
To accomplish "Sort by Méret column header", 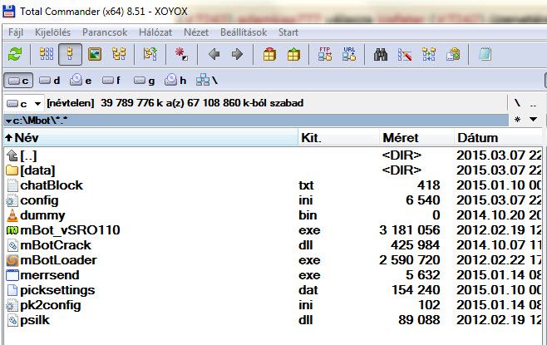I will click(416, 138).
